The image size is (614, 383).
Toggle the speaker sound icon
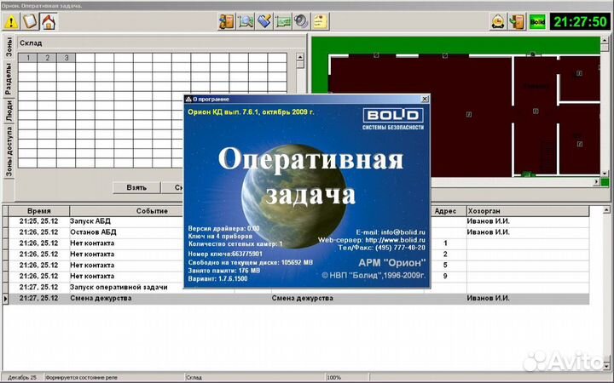pyautogui.click(x=302, y=21)
